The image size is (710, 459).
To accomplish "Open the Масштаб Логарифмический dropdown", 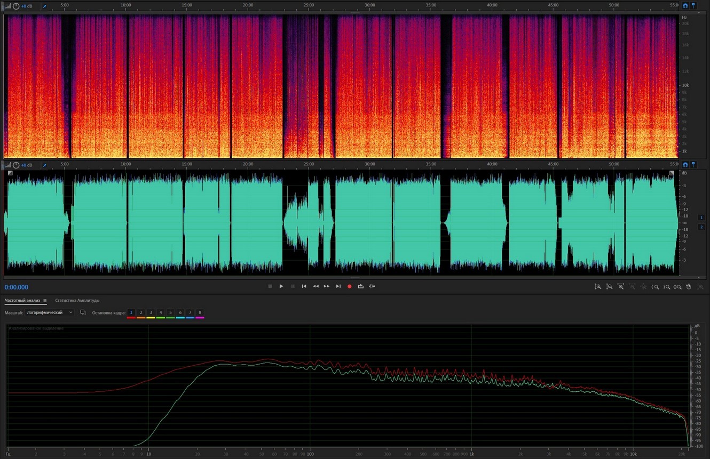I will 49,312.
